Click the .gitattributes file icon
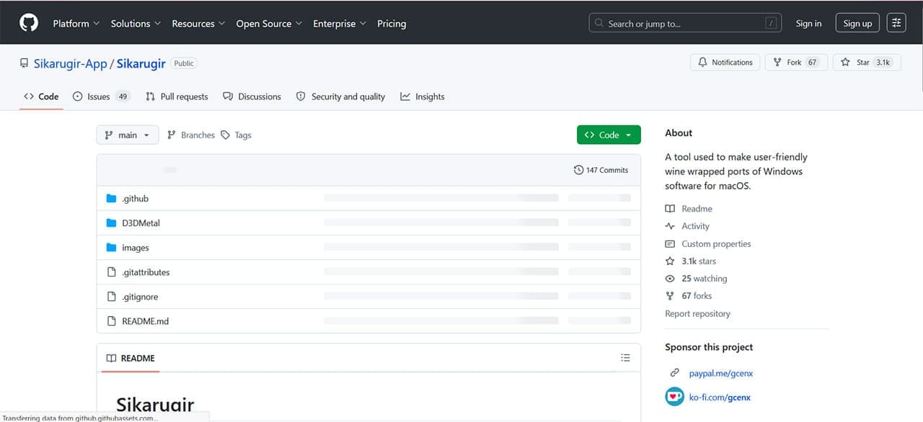Image resolution: width=923 pixels, height=422 pixels. pyautogui.click(x=111, y=272)
